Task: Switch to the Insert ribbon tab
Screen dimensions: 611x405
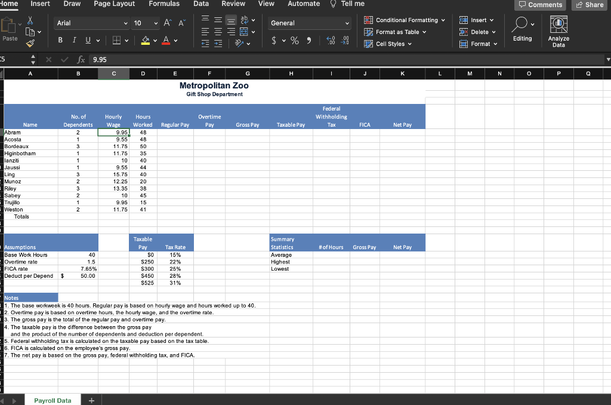Action: [40, 4]
